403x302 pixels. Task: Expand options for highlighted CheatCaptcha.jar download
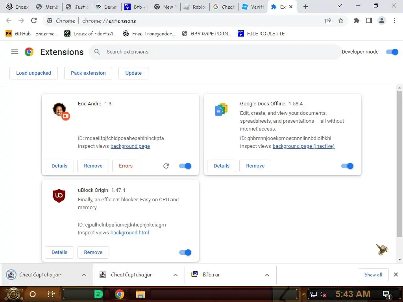[x=84, y=275]
